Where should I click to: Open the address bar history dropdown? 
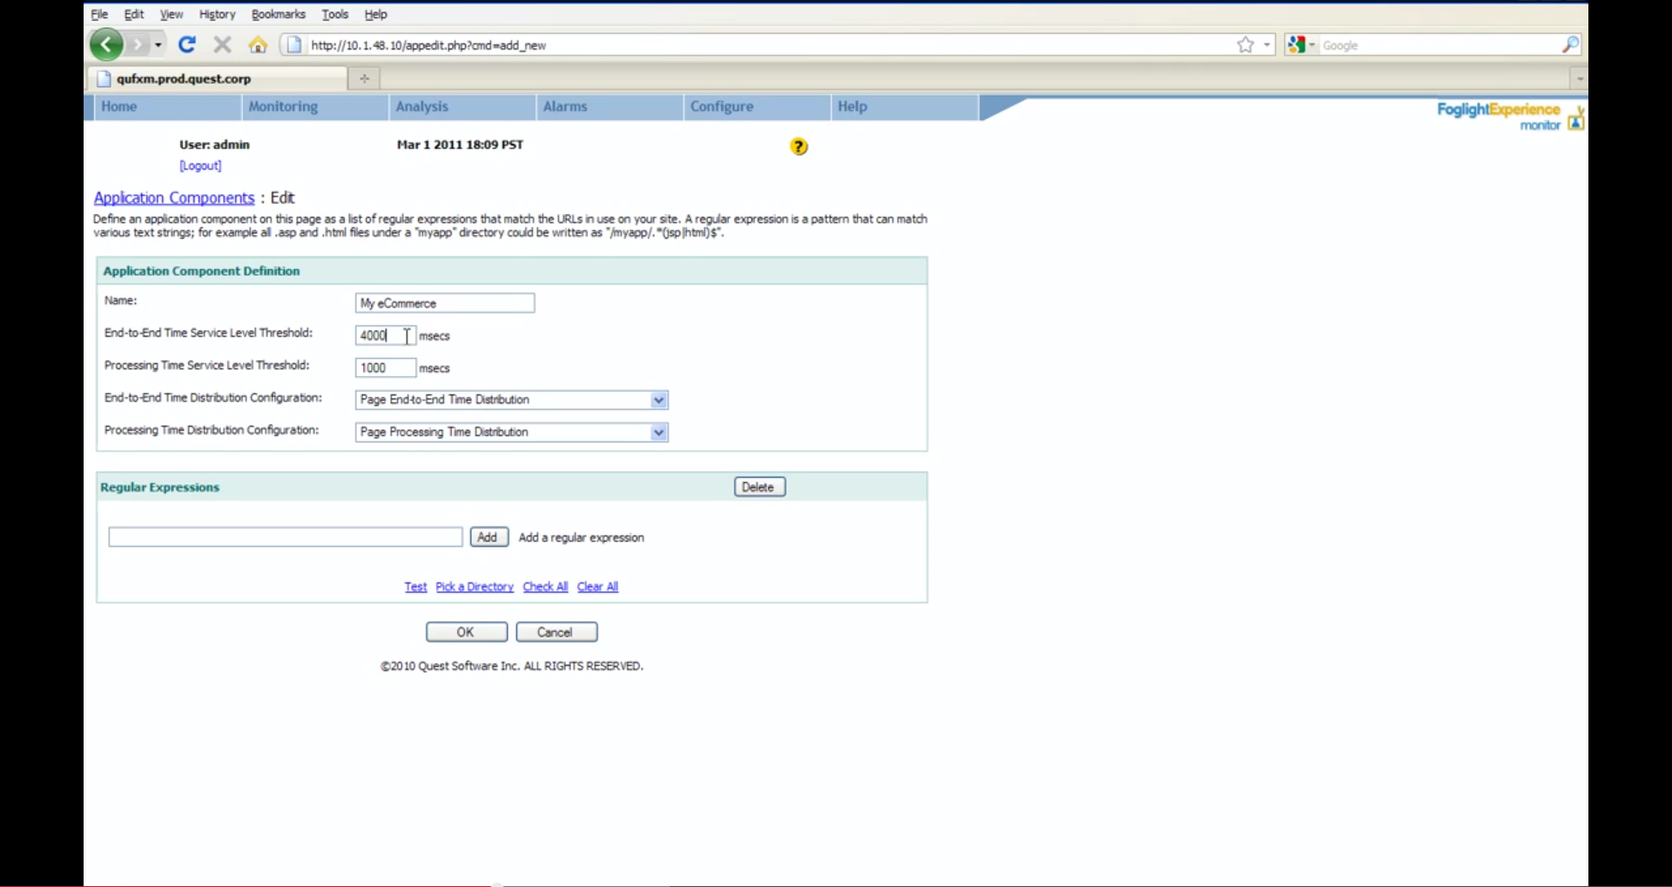(x=1267, y=45)
